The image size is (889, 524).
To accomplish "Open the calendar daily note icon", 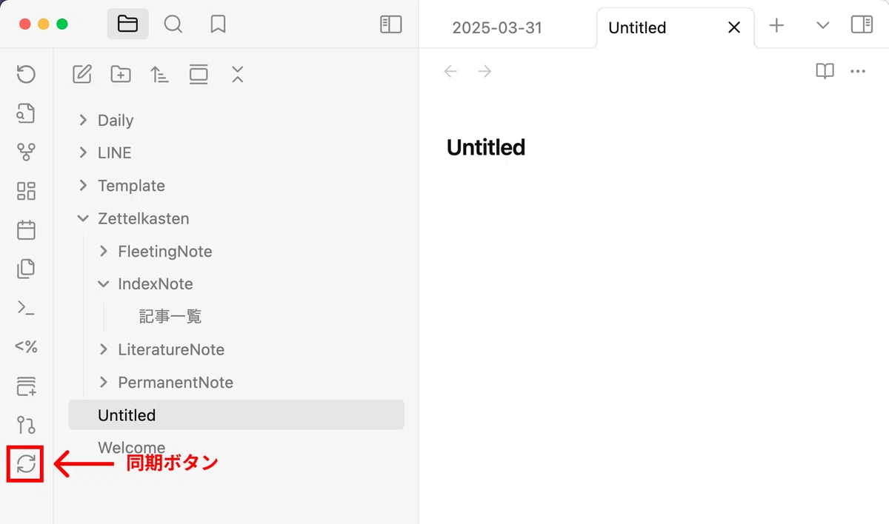I will [x=26, y=230].
